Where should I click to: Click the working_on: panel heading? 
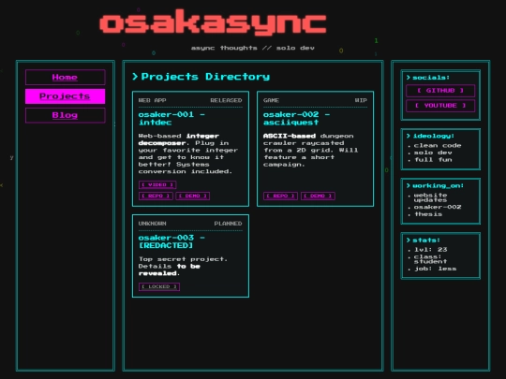[x=435, y=185]
